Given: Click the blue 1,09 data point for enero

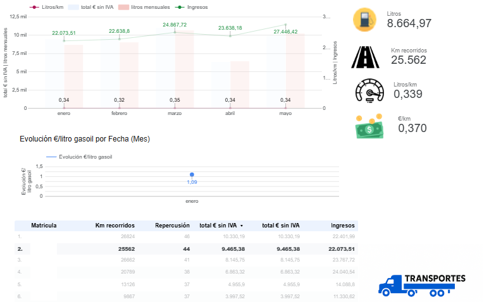Looking at the screenshot, I should click(x=192, y=174).
